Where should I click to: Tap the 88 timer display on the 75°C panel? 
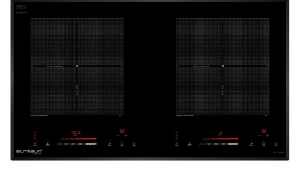point(122,131)
